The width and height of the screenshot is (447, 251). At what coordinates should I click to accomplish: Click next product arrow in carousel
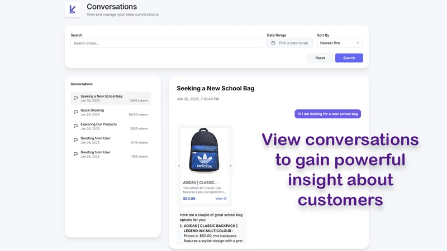(x=231, y=166)
